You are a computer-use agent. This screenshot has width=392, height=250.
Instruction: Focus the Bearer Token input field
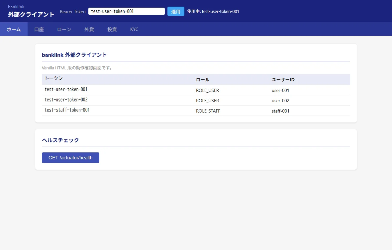coord(127,11)
